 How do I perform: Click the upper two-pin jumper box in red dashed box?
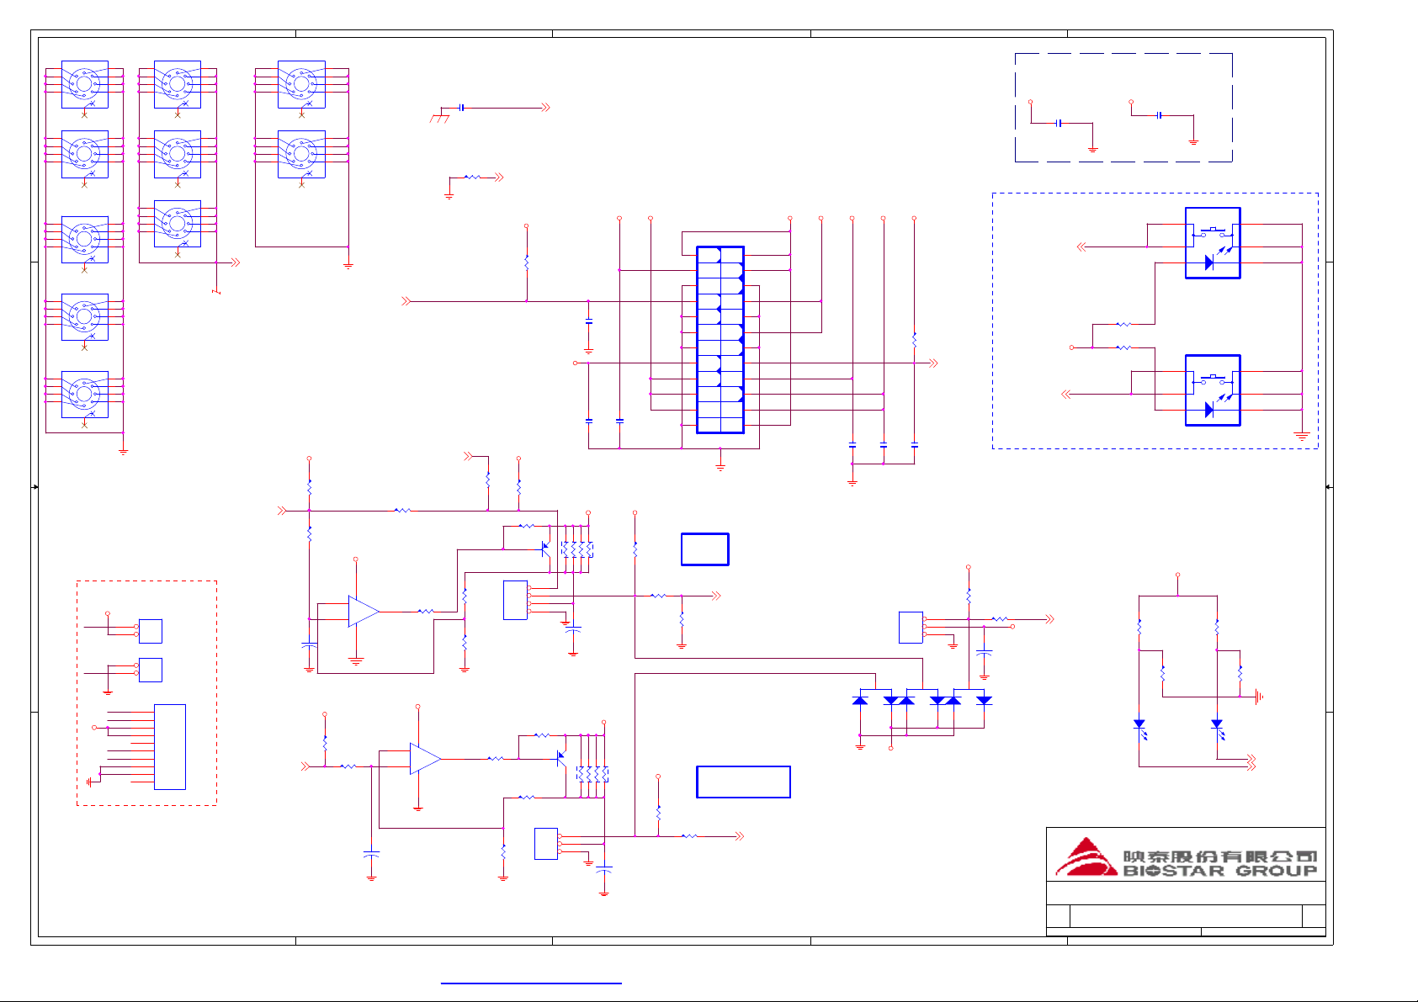pos(150,631)
